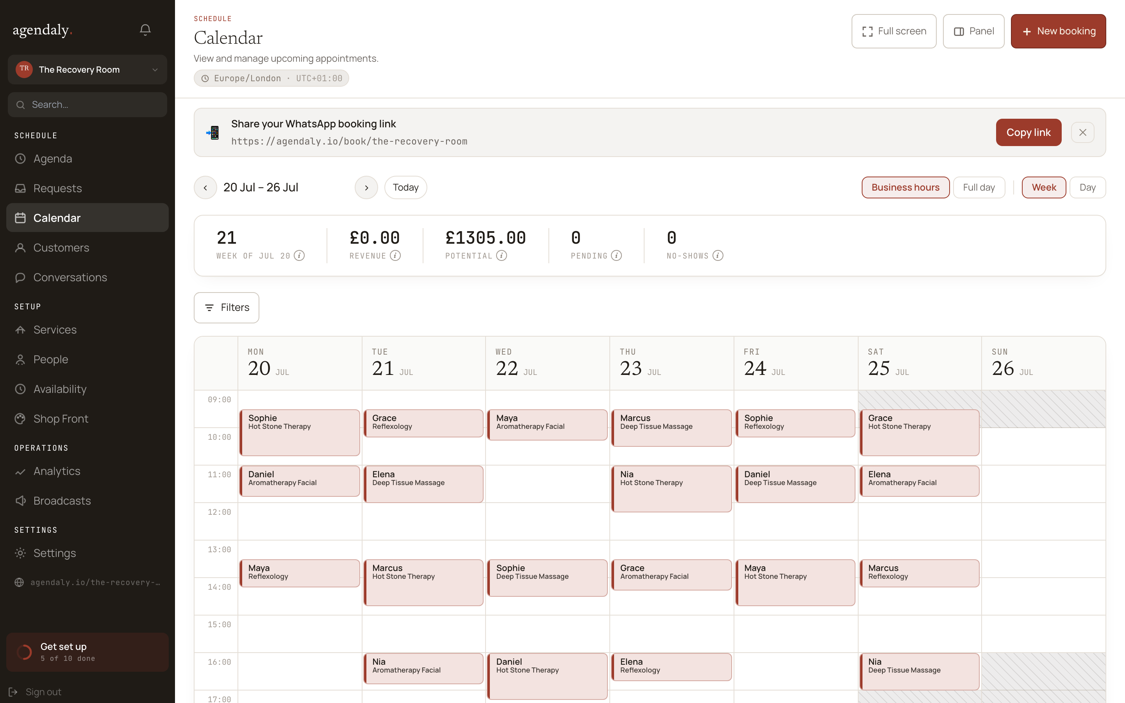Open Maya's Hot Stone Therapy on Friday
1125x703 pixels.
tap(795, 583)
